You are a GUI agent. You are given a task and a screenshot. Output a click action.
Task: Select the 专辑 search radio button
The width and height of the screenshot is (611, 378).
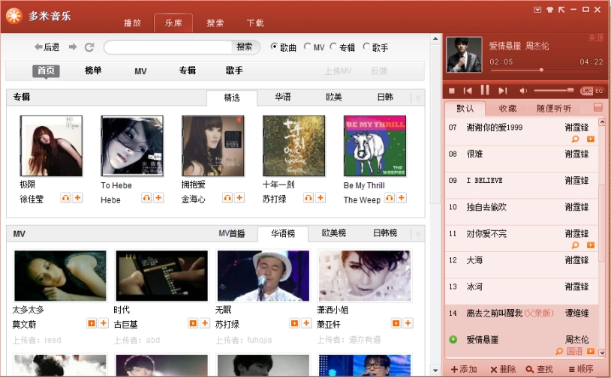[333, 46]
